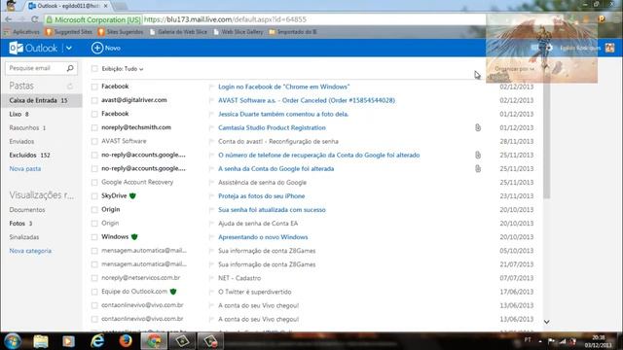Check the AVAST Software message checkbox
This screenshot has height=350, width=623.
tap(94, 141)
